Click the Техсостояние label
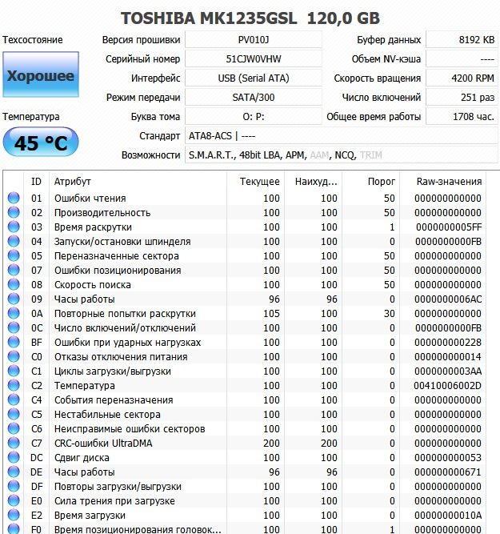 tap(33, 40)
